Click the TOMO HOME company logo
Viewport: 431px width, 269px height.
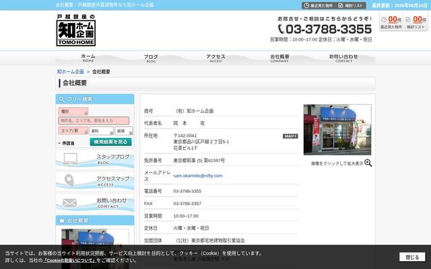[x=76, y=30]
